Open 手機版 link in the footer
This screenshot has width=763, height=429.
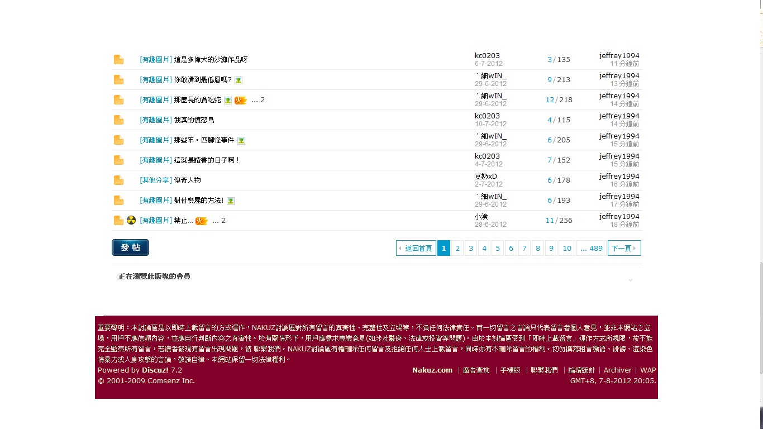click(510, 370)
